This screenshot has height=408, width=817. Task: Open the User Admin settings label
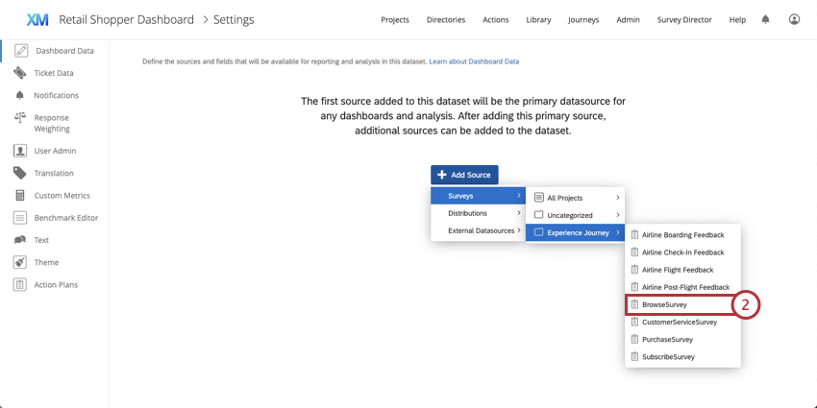(x=55, y=151)
